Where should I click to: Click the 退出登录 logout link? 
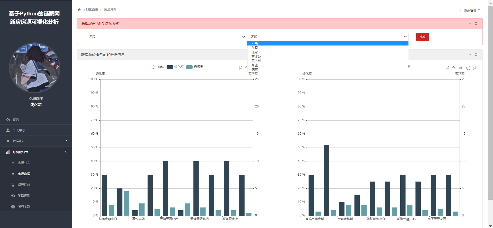(x=472, y=11)
